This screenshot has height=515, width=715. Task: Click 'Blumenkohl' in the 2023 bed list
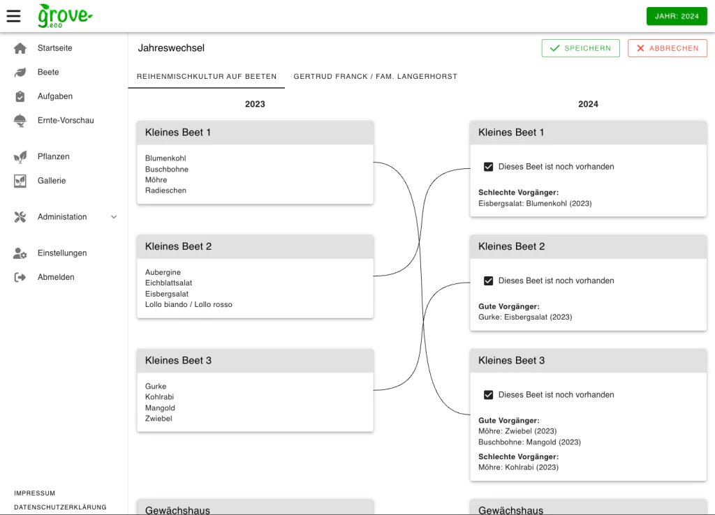point(165,158)
